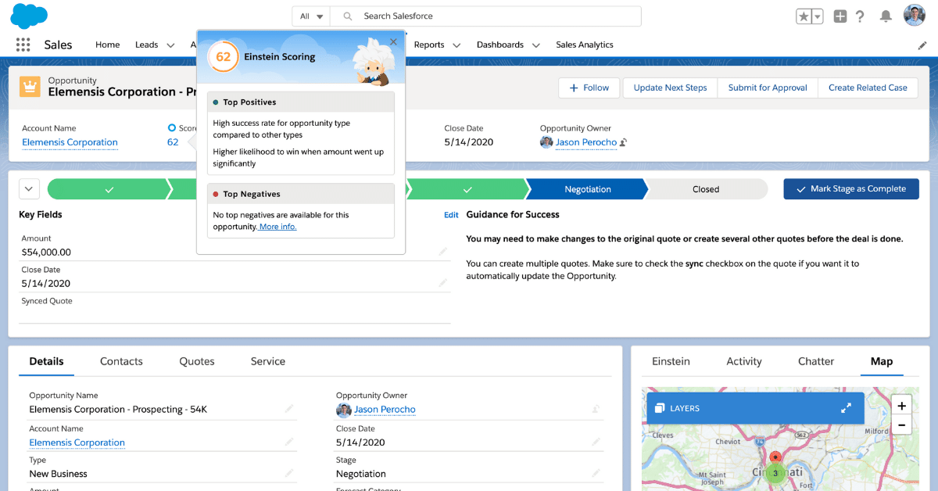
Task: Click the map Layers stack icon
Action: coord(660,408)
